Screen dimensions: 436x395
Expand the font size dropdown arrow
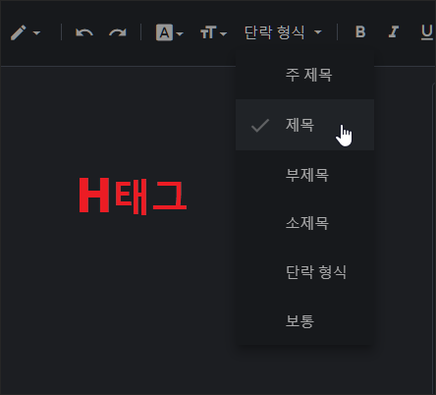(223, 33)
